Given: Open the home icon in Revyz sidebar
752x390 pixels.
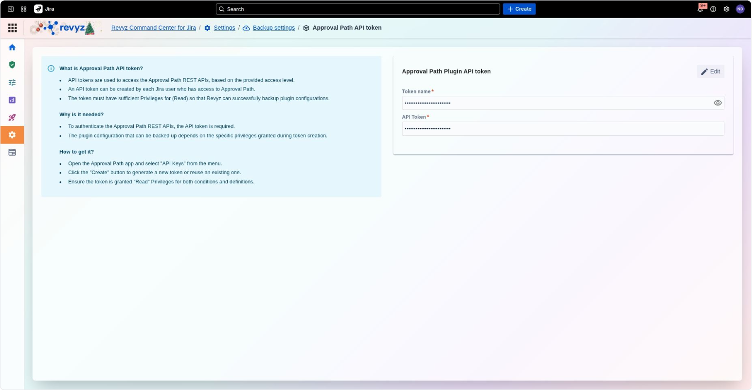Looking at the screenshot, I should click(12, 47).
